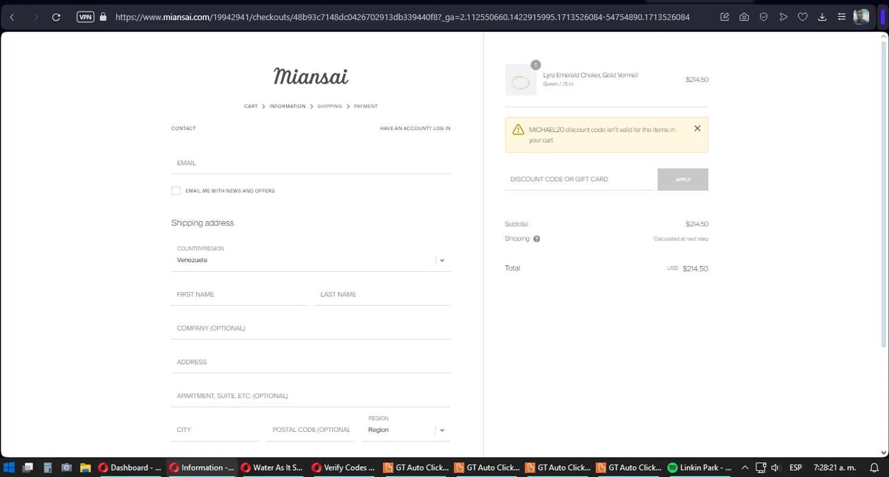Switch to Verify Codes taskbar window

(344, 468)
